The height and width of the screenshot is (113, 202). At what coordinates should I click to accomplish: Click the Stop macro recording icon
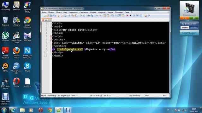(x=131, y=16)
